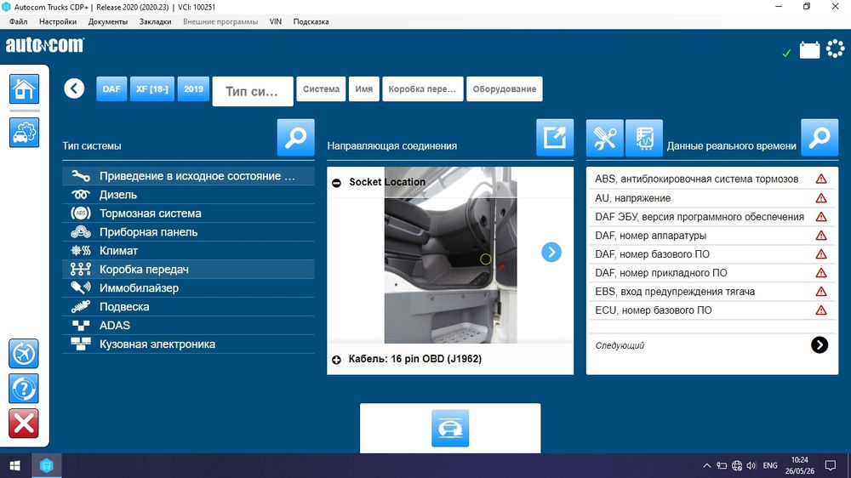
Task: Click the Следующий link
Action: coord(620,345)
